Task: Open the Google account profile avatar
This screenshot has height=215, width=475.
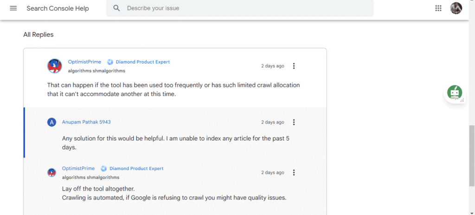Action: pyautogui.click(x=456, y=8)
